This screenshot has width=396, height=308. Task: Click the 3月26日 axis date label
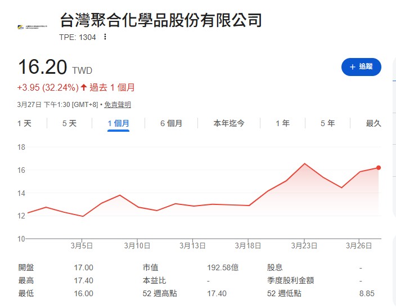click(x=359, y=245)
